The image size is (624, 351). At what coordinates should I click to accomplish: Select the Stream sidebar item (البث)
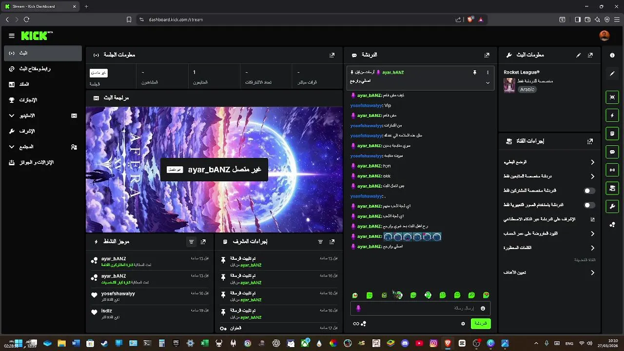point(43,53)
